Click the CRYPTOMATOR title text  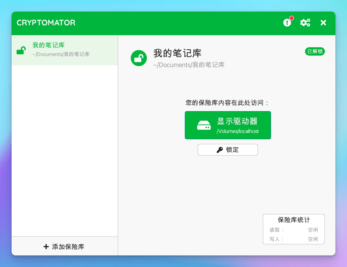[x=46, y=23]
